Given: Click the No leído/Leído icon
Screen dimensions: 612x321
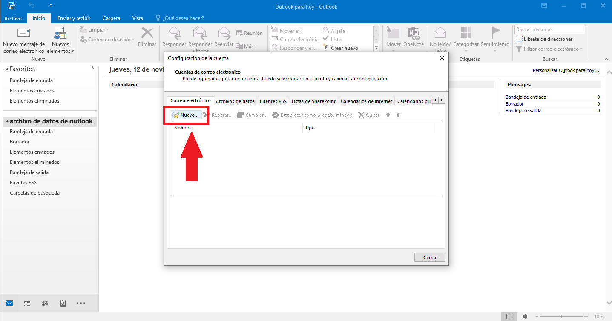Looking at the screenshot, I should pos(440,33).
